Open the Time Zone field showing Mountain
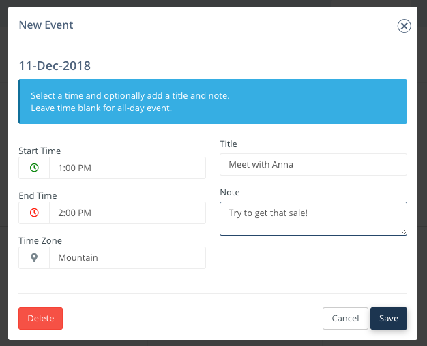 point(128,257)
